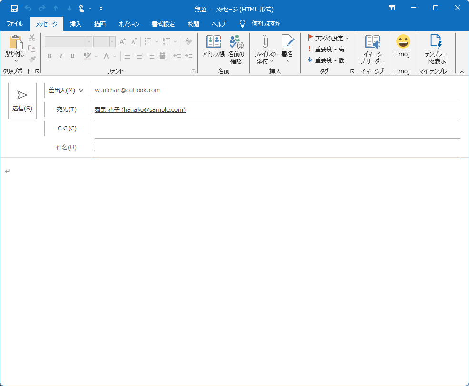Switch to the 書式設定 tab
The height and width of the screenshot is (386, 469).
[x=163, y=24]
